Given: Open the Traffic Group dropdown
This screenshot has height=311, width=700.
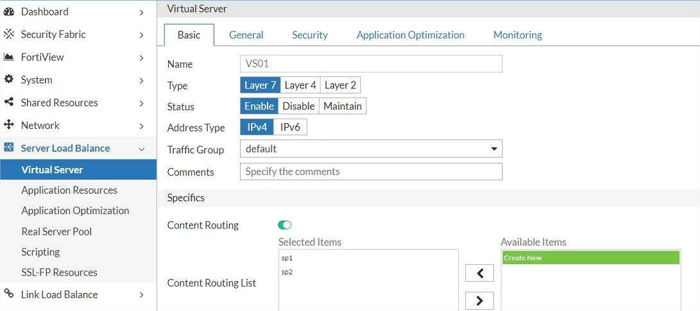Looking at the screenshot, I should coord(371,149).
